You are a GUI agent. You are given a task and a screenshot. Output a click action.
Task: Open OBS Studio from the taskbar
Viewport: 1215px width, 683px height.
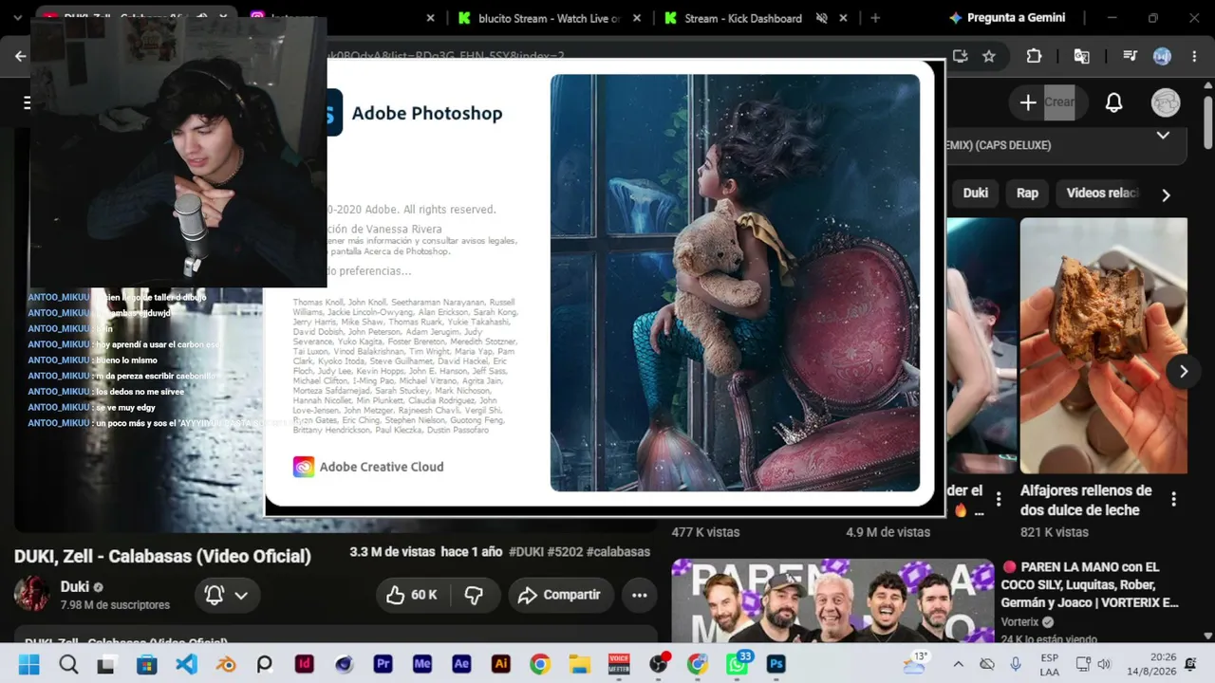point(659,663)
